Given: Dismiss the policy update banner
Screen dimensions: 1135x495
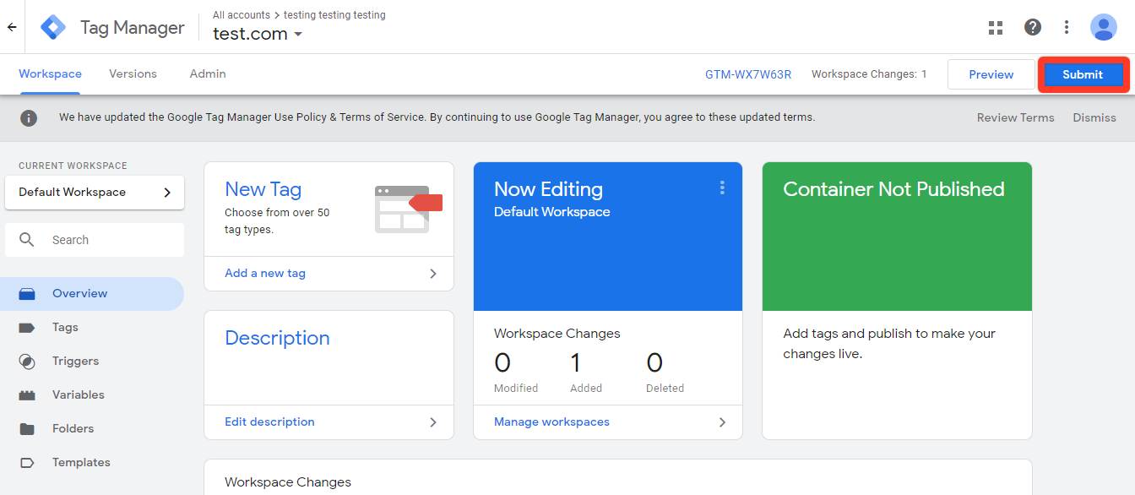Looking at the screenshot, I should tap(1094, 117).
